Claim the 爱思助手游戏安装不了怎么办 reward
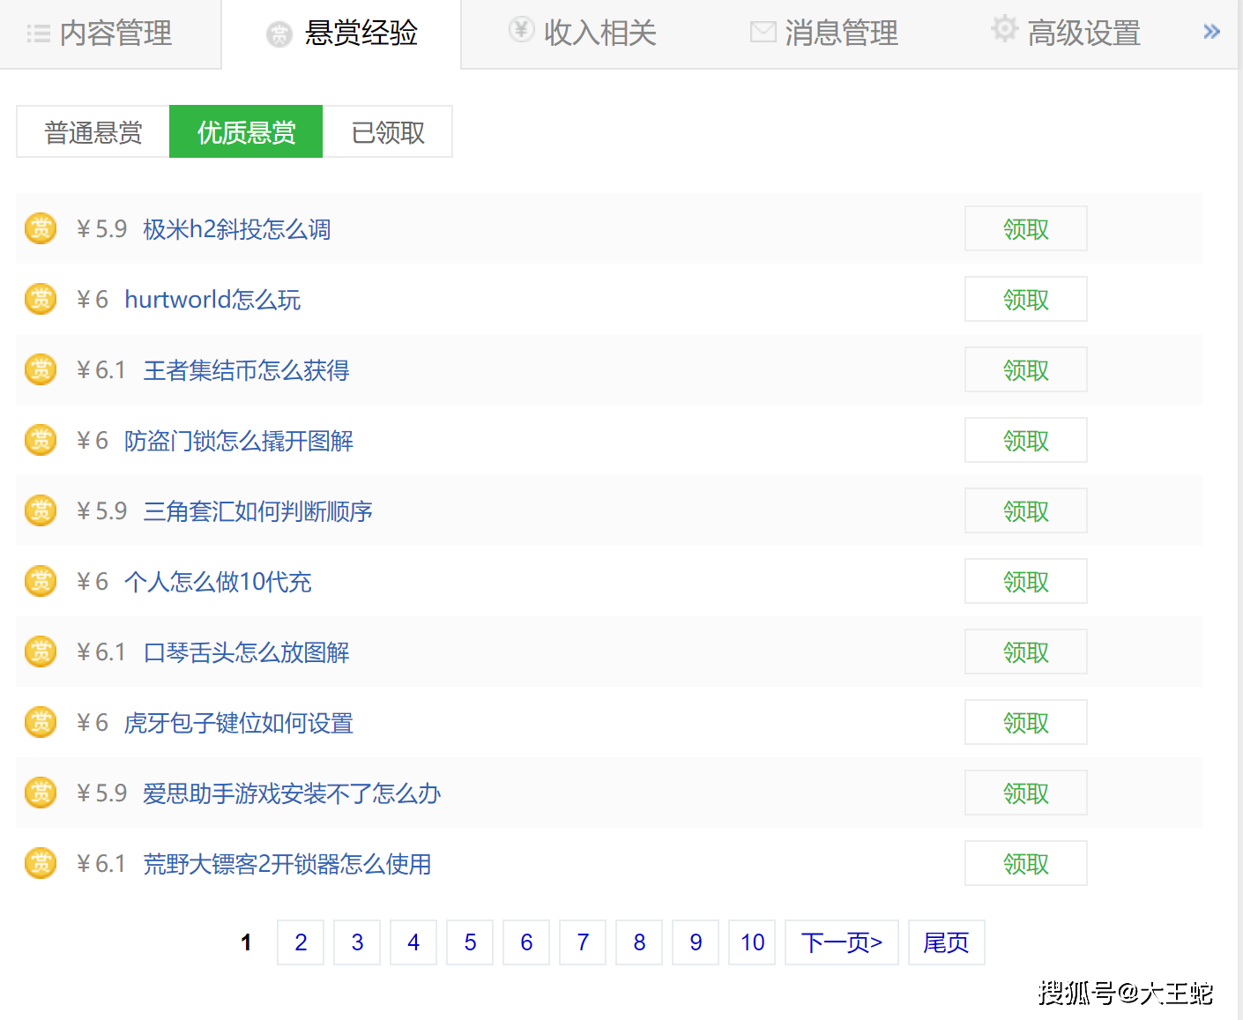This screenshot has width=1243, height=1020. coord(1026,793)
